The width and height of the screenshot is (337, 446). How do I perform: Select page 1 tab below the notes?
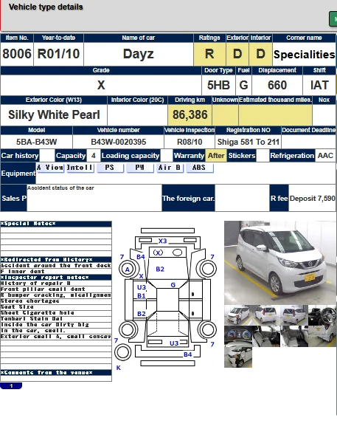tap(11, 386)
